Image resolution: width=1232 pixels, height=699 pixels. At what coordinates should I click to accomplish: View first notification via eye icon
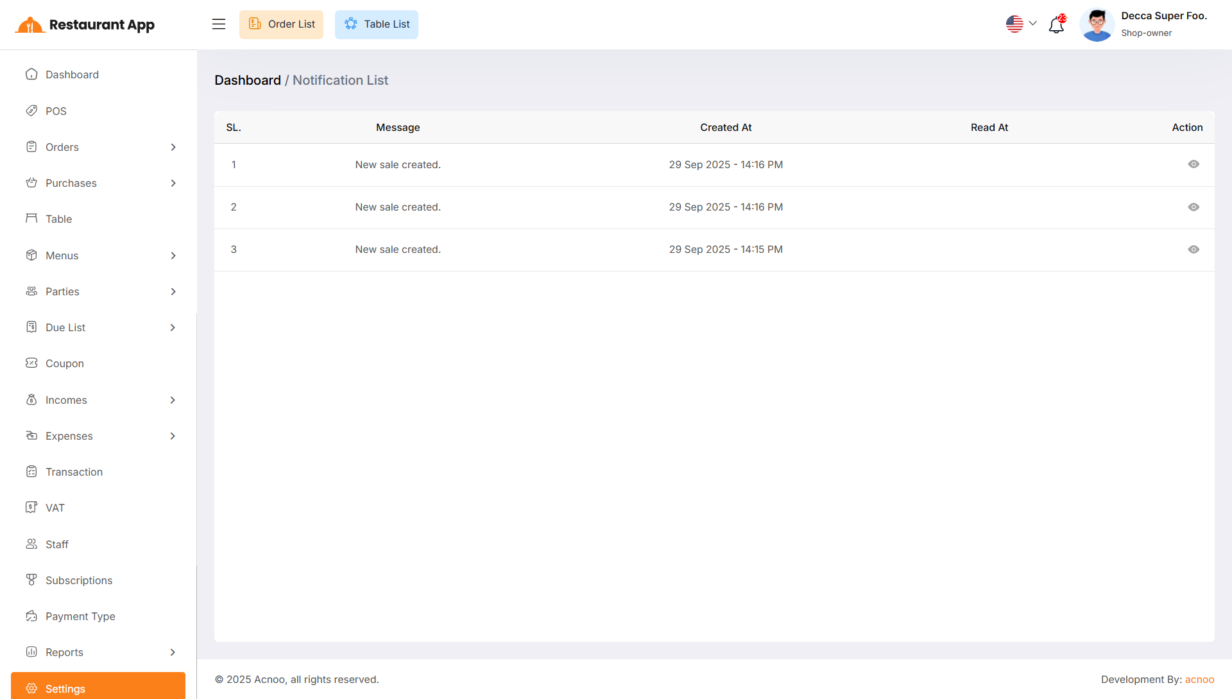tap(1193, 164)
